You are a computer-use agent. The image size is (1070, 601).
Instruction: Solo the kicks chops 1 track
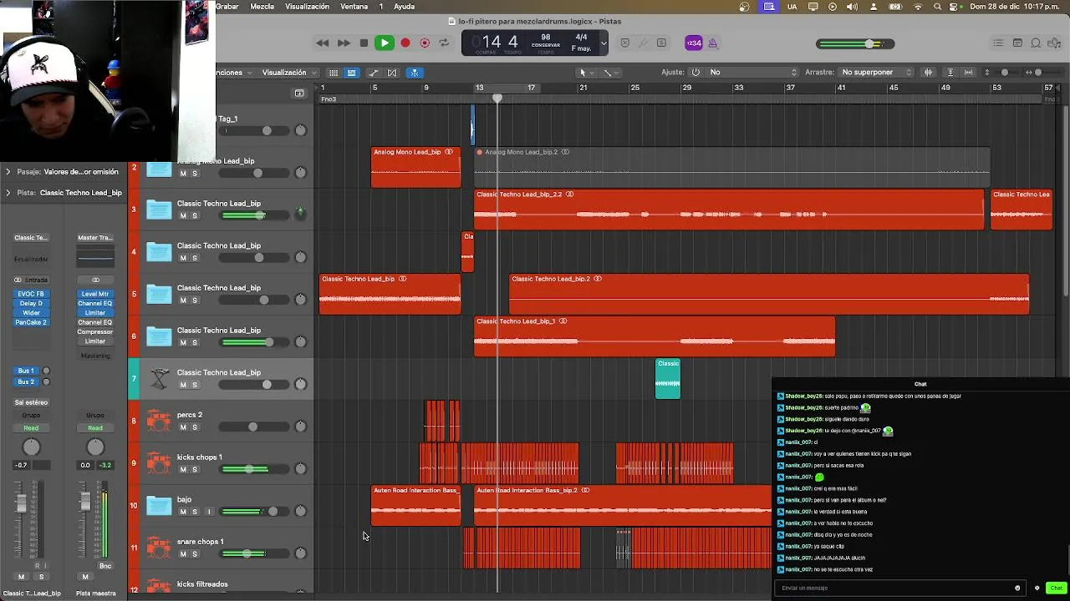point(195,470)
